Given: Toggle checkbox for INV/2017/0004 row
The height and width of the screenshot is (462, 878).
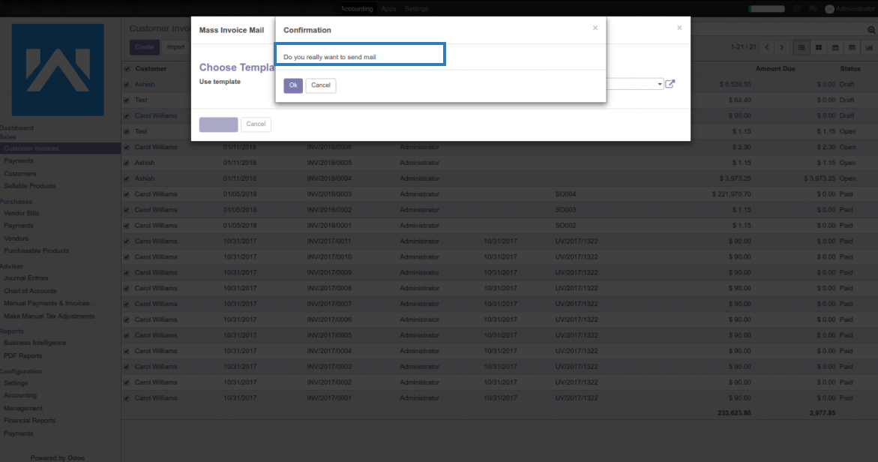Looking at the screenshot, I should click(127, 351).
